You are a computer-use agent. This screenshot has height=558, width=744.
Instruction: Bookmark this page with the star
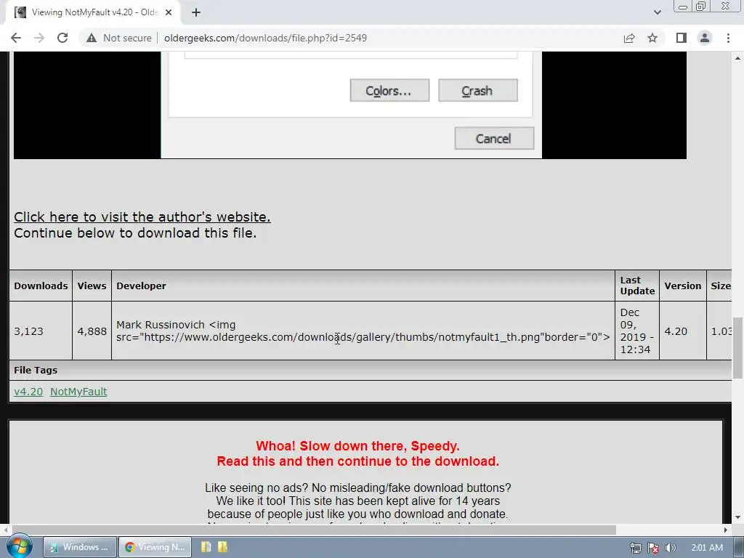pos(652,38)
